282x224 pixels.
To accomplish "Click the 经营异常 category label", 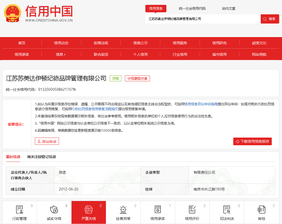I will 123,219.
